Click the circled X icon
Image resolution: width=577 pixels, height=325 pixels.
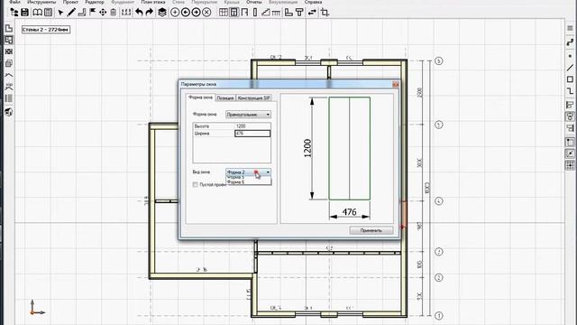pyautogui.click(x=206, y=13)
